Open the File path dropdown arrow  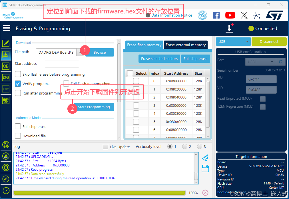80,52
